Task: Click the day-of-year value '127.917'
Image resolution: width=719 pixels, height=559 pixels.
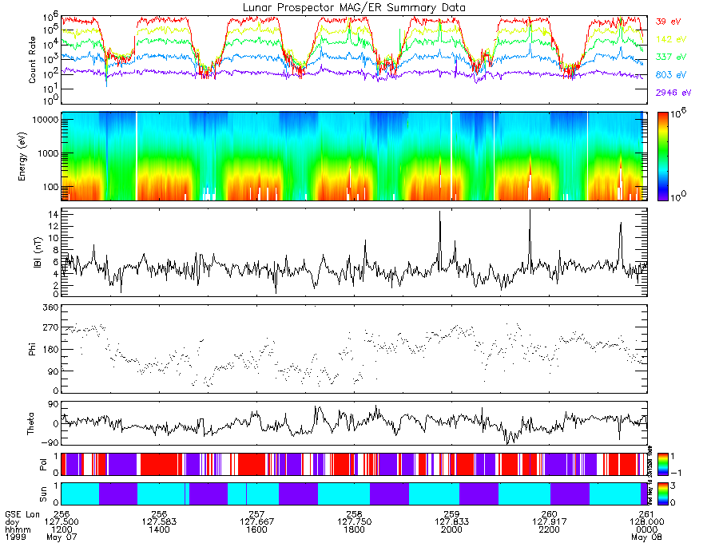Action: click(550, 522)
